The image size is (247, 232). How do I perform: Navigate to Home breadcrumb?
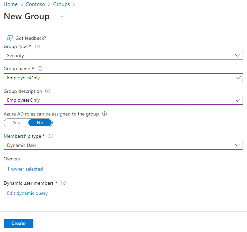10,4
